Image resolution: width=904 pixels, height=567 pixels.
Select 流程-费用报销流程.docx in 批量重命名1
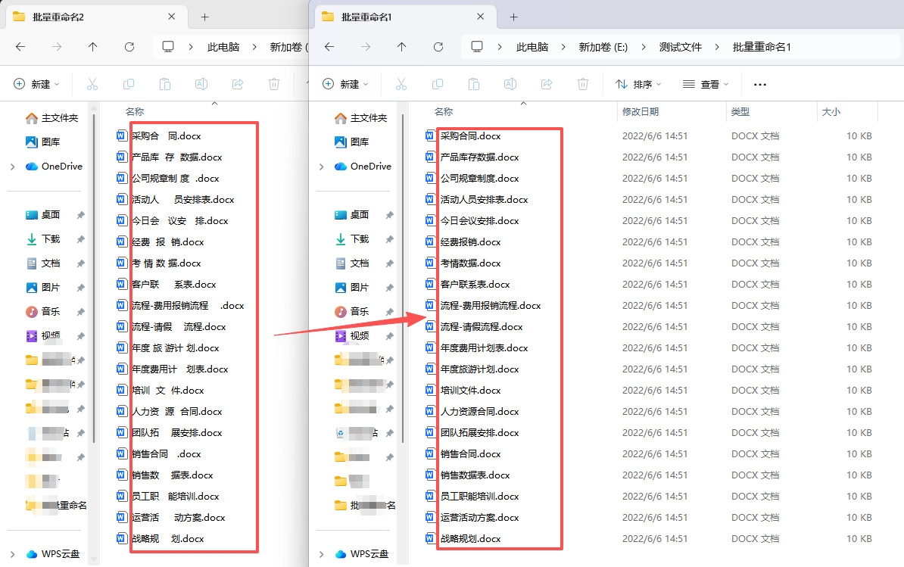point(491,306)
